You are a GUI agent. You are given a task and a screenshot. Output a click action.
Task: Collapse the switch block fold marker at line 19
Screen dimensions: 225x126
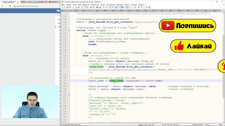pyautogui.click(x=69, y=30)
